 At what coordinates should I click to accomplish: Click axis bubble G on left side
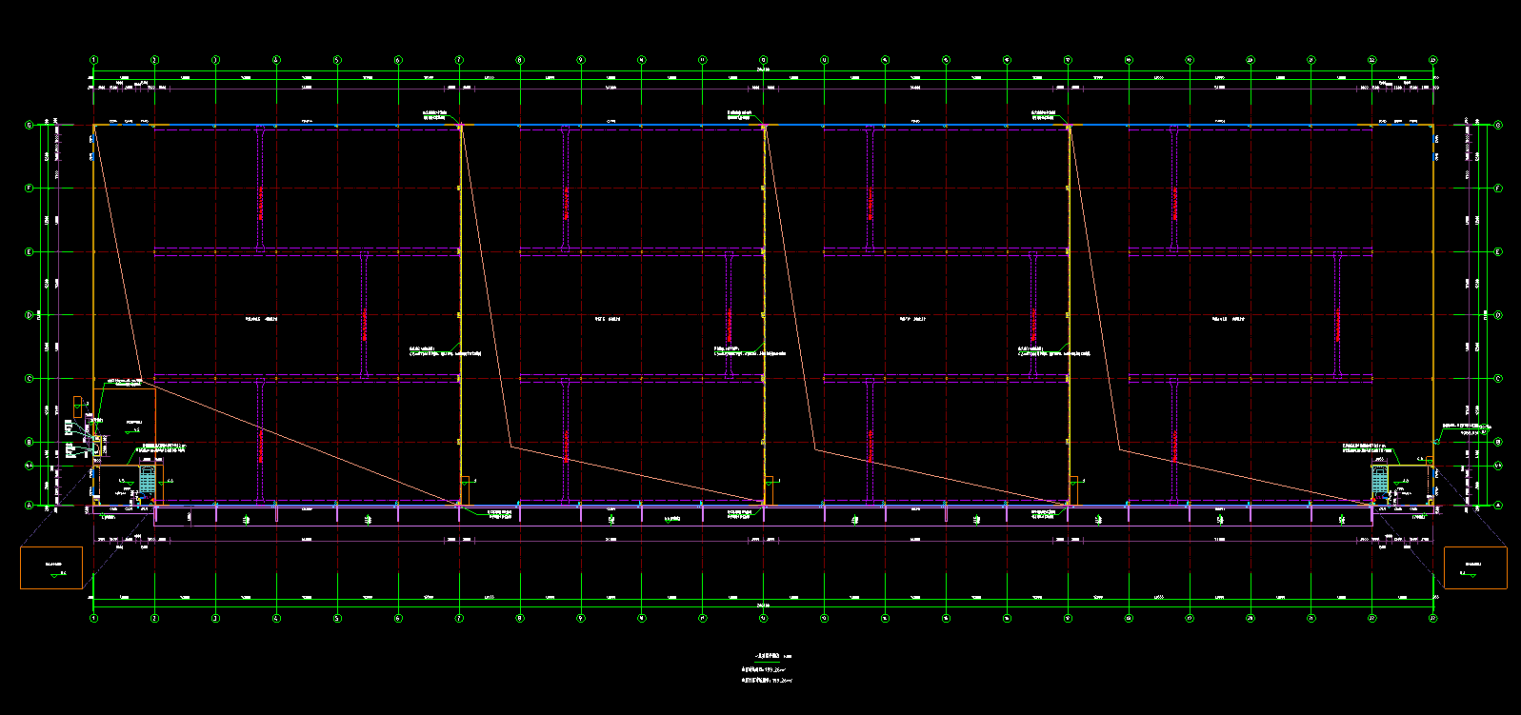pyautogui.click(x=29, y=125)
